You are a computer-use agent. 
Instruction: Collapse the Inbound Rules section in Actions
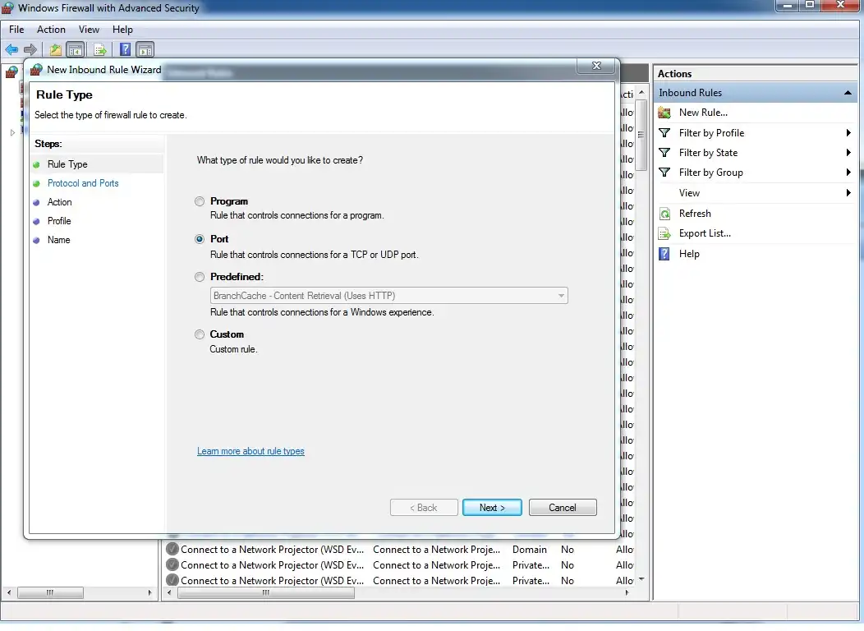point(848,93)
